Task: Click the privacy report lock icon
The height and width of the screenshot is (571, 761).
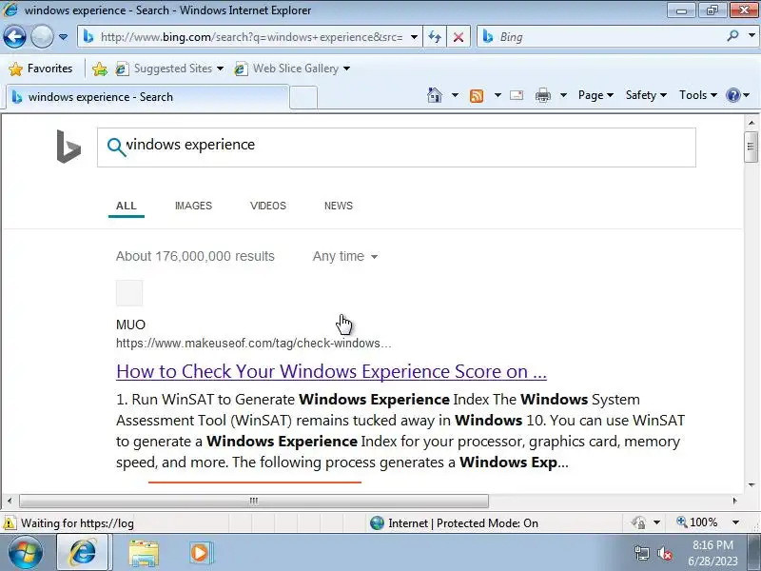Action: click(x=638, y=522)
